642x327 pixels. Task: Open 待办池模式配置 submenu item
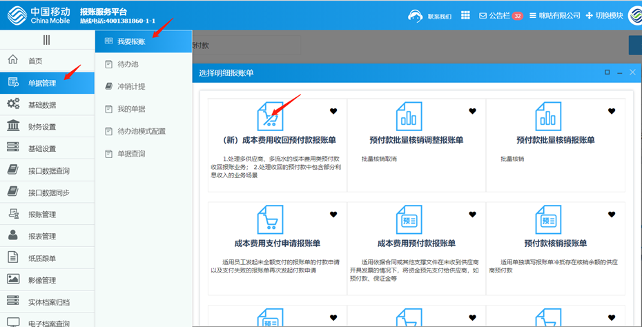tap(144, 131)
